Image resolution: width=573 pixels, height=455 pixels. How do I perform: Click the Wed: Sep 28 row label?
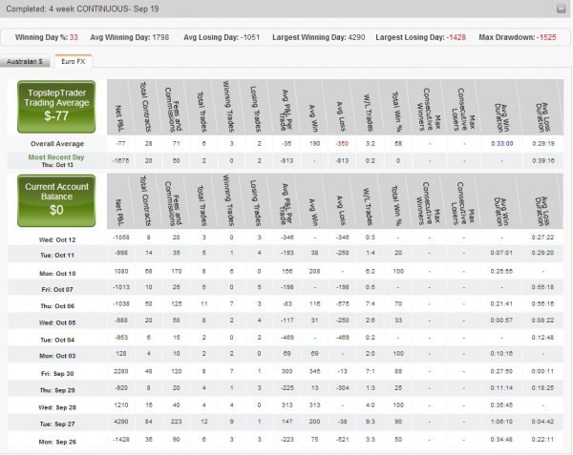tap(57, 407)
